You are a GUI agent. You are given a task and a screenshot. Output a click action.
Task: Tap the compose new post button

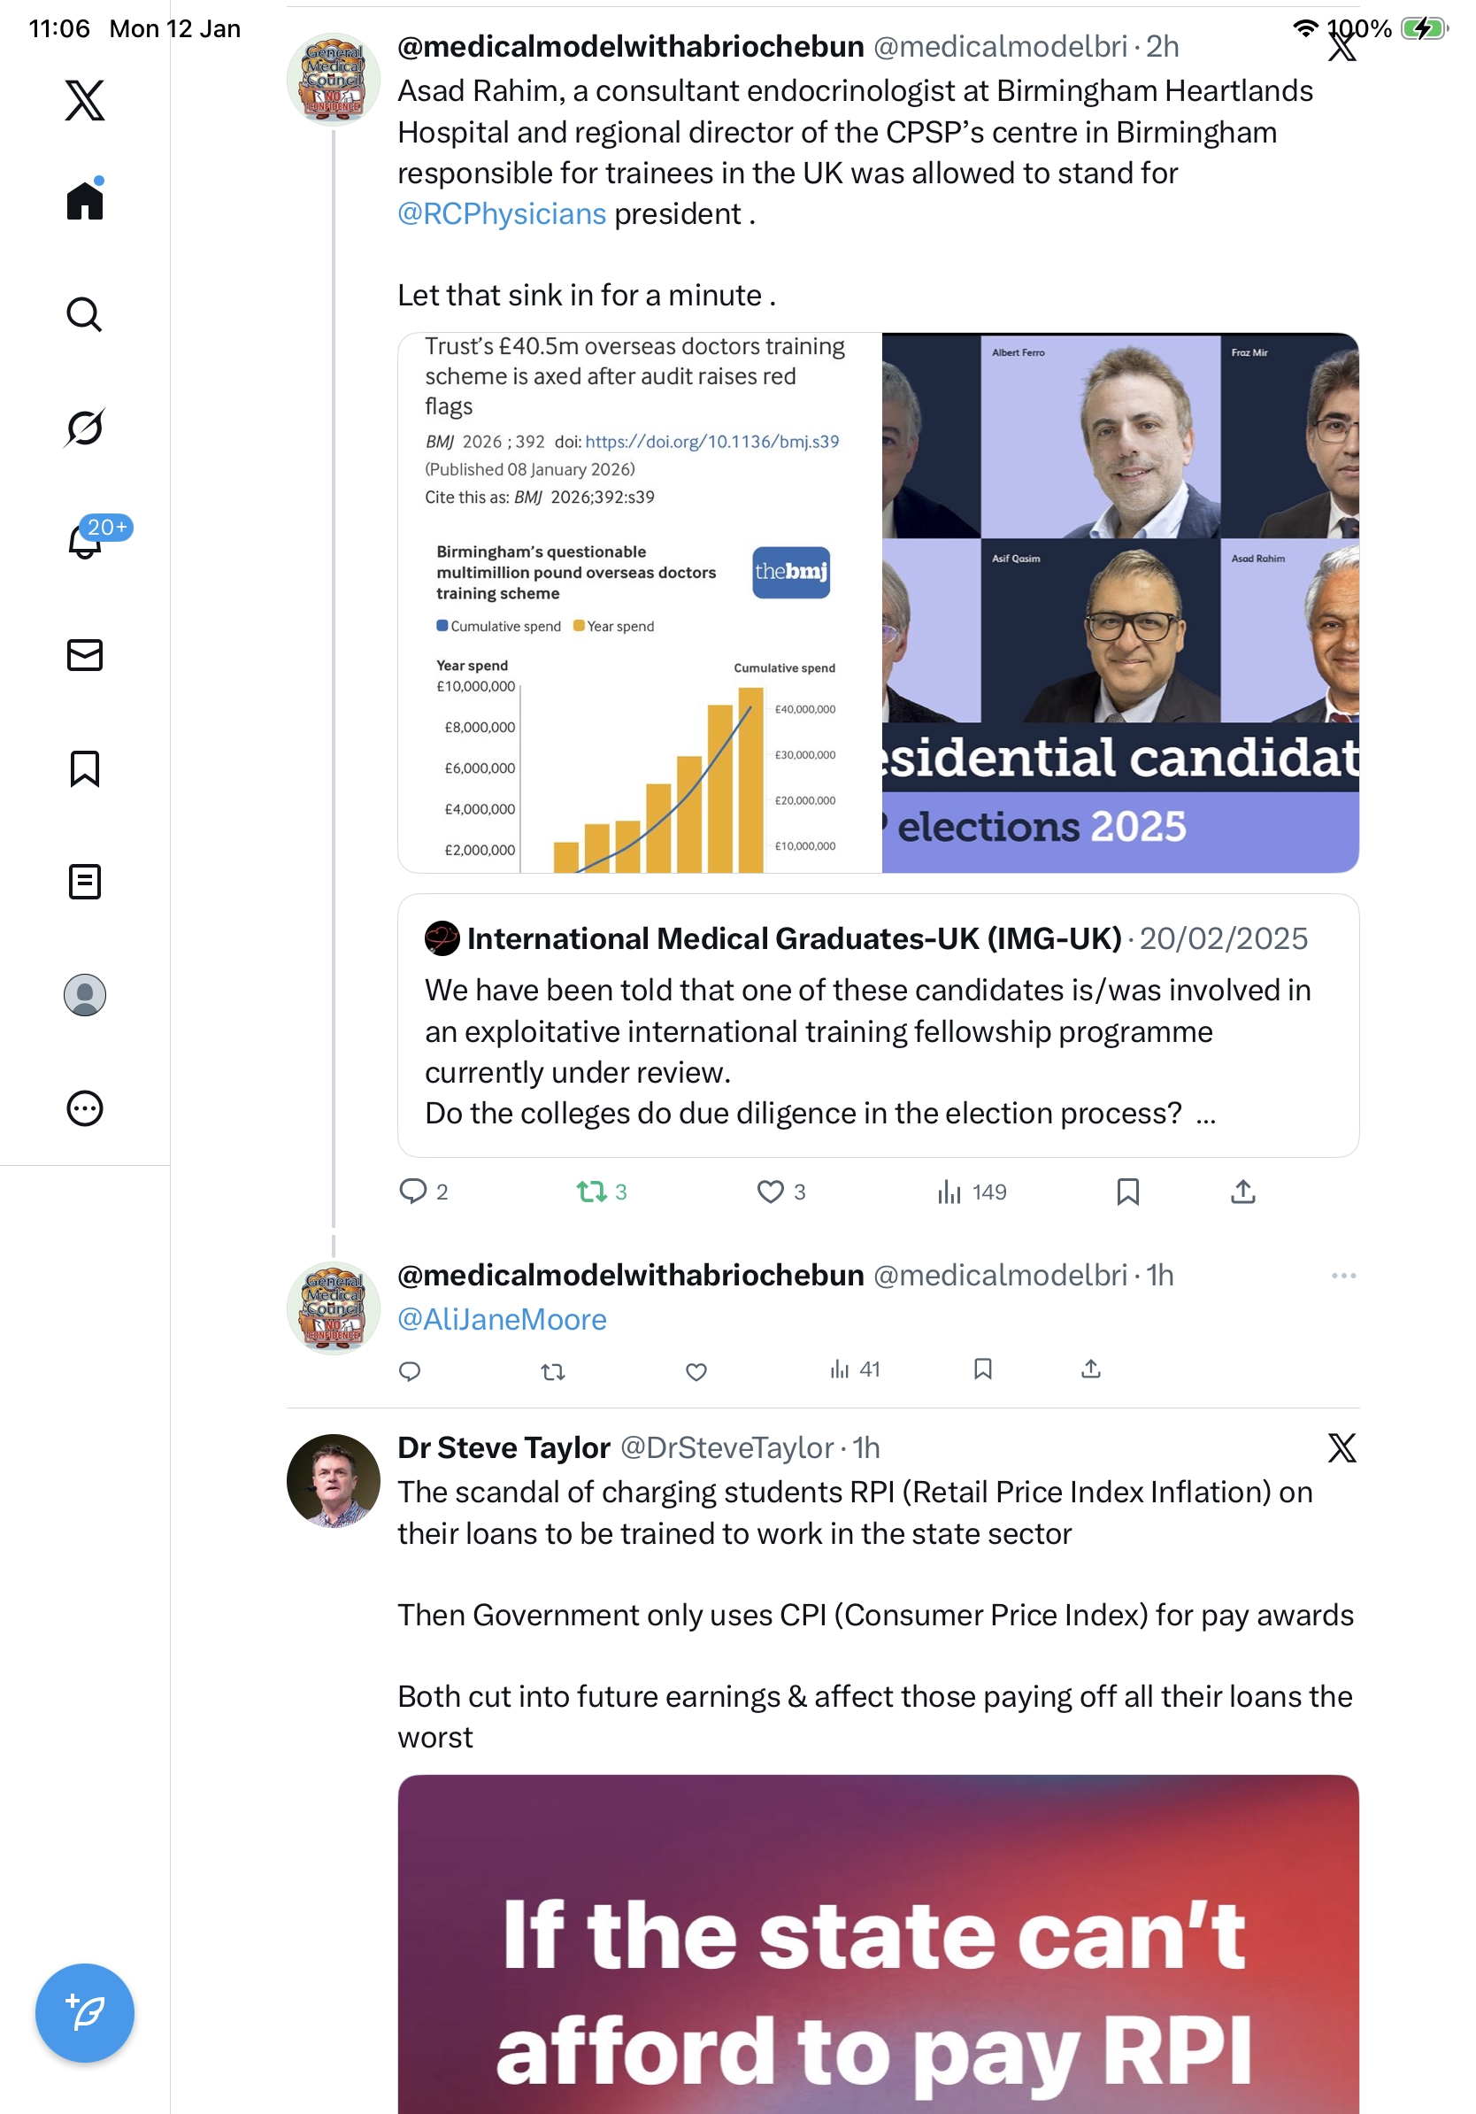tap(85, 2013)
